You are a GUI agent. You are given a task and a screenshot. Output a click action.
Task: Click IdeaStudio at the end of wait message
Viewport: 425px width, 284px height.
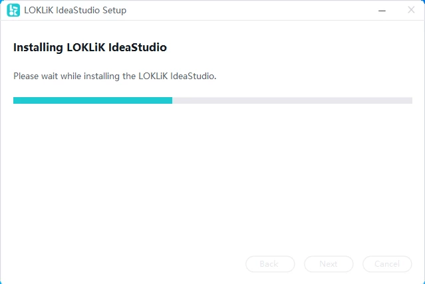(x=194, y=76)
